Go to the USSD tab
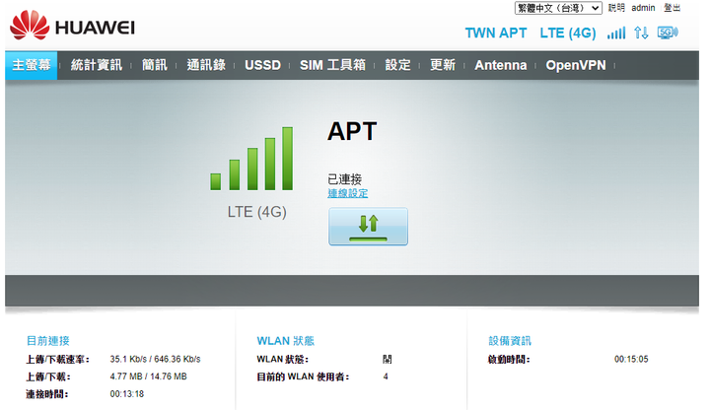 tap(262, 65)
